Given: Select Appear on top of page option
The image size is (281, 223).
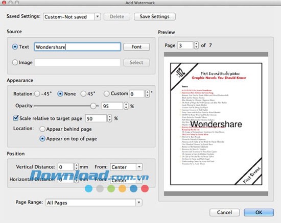Looking at the screenshot, I should (42, 139).
